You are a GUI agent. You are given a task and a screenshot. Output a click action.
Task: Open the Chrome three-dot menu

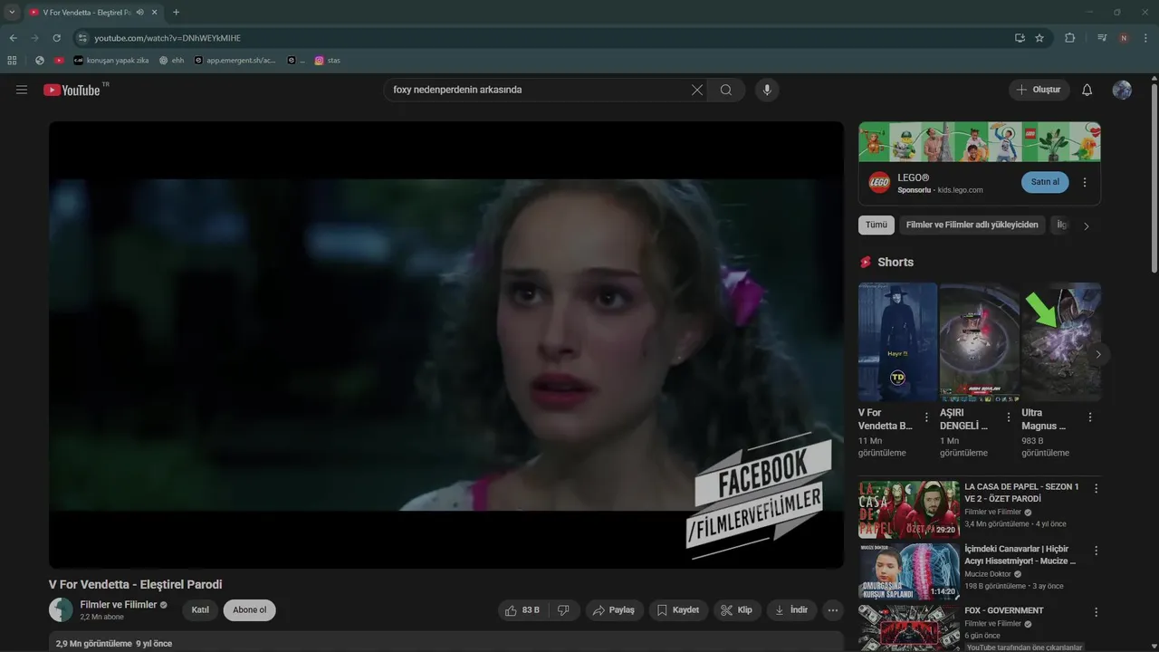click(x=1145, y=38)
